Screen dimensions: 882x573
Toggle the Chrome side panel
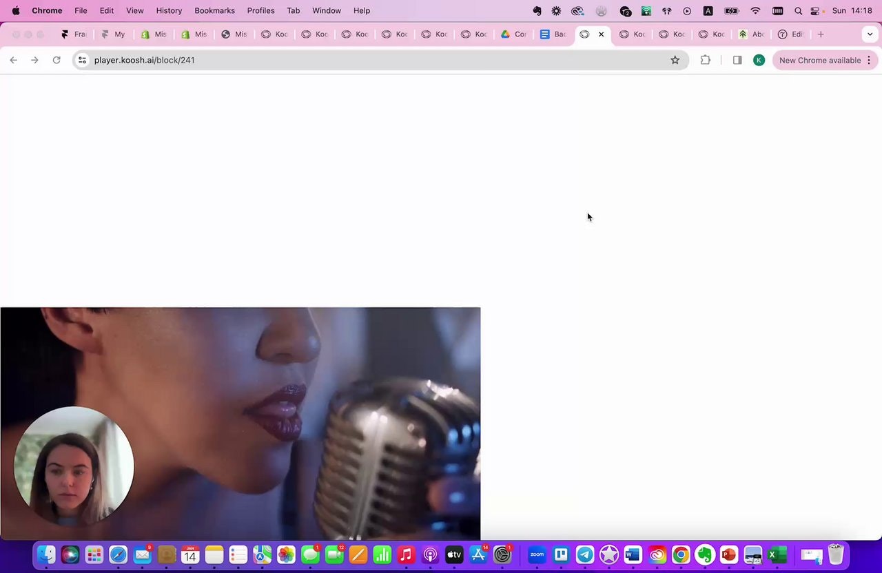(x=737, y=60)
